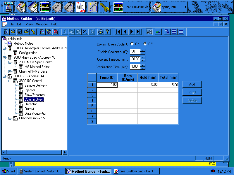Expand the Channel Front=??? node
This screenshot has height=175, width=234.
click(10, 118)
